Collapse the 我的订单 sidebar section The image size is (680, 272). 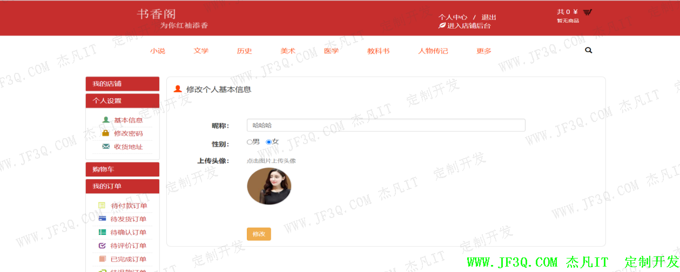(x=122, y=186)
